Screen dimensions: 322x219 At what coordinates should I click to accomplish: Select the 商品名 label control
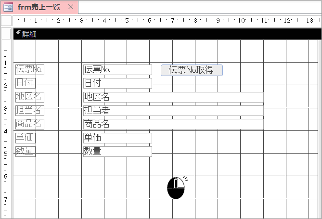[x=30, y=124]
